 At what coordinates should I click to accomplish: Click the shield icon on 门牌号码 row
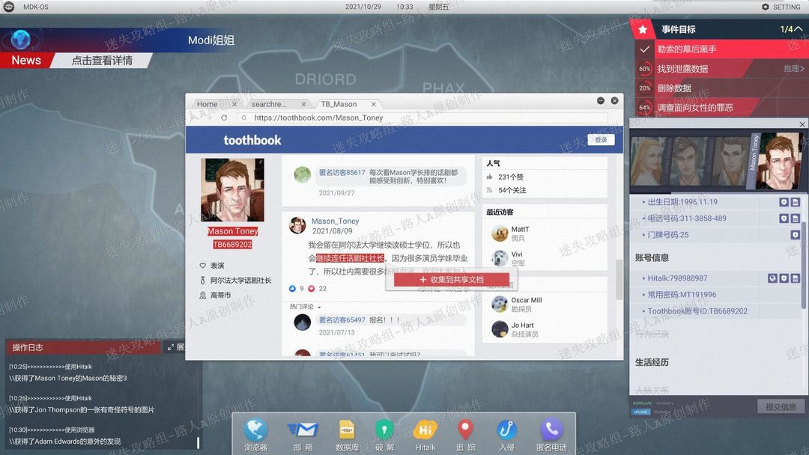click(x=795, y=235)
